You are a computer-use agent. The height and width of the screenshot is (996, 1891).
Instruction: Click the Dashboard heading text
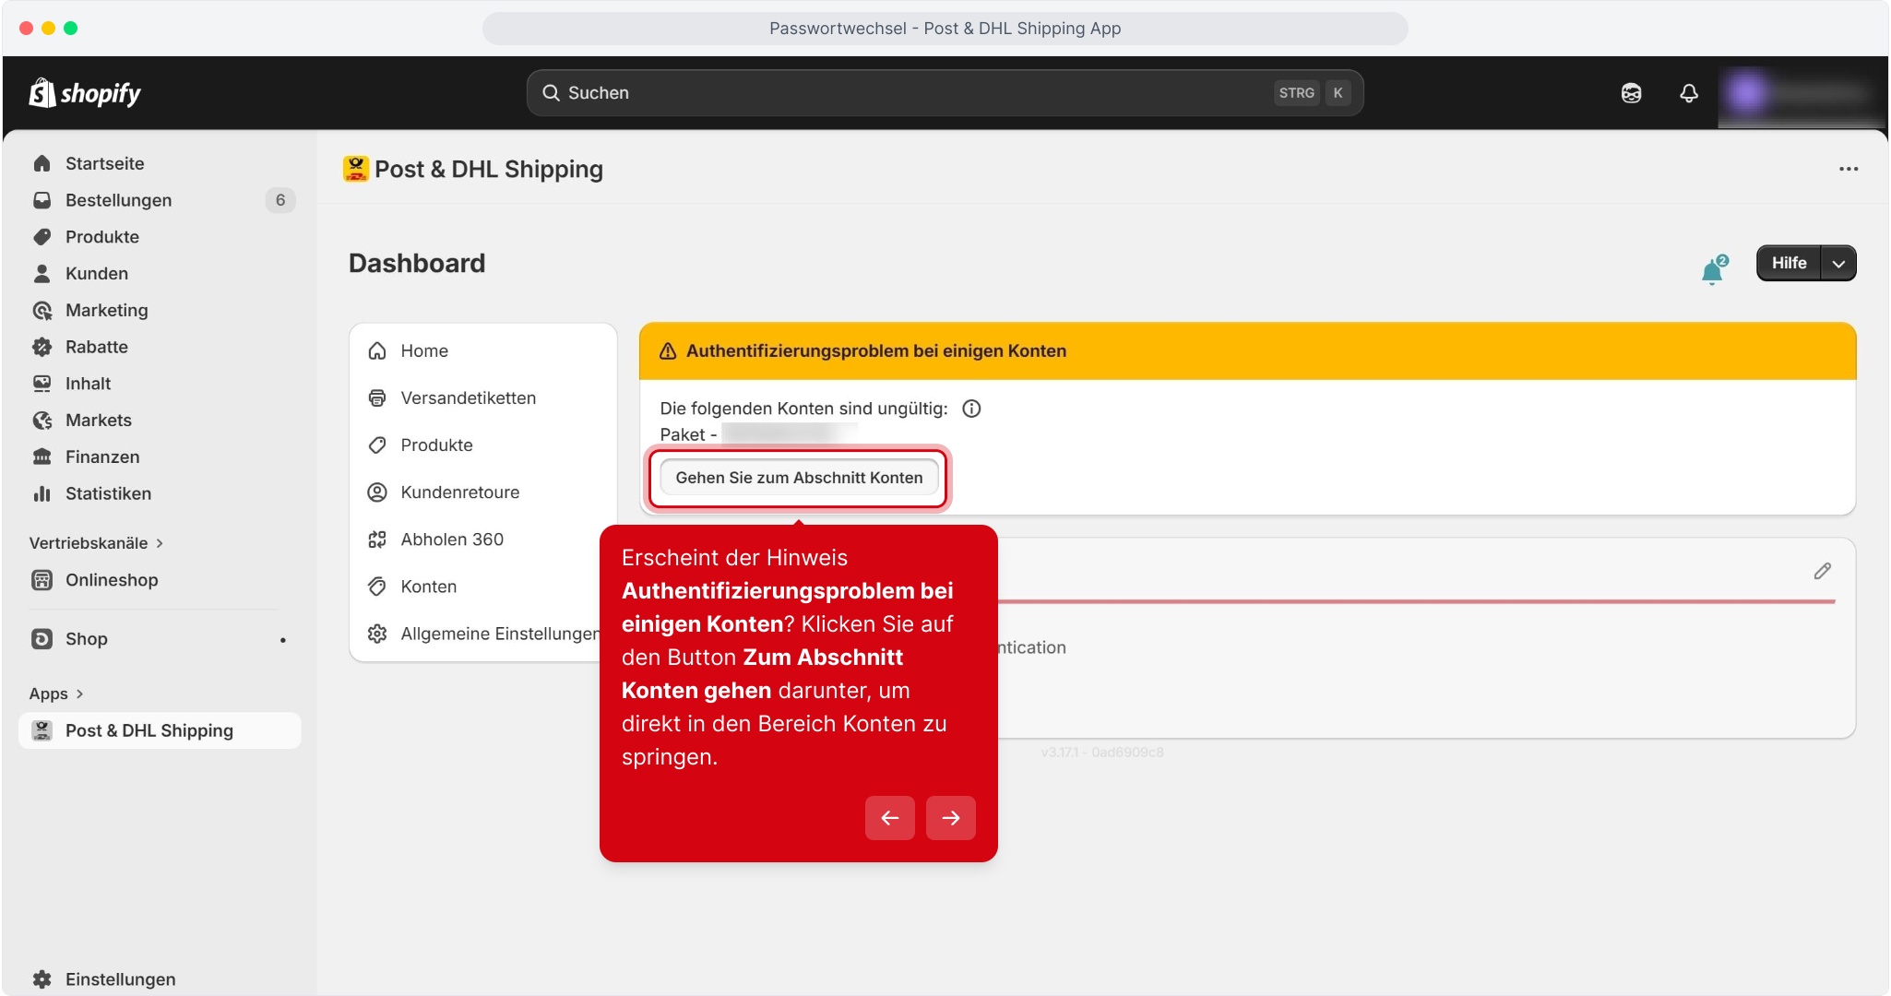click(x=417, y=264)
